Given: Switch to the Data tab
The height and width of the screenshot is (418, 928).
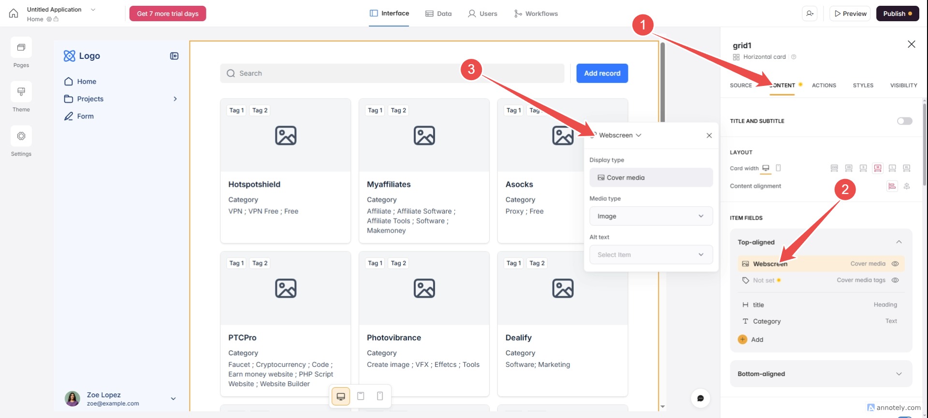Looking at the screenshot, I should pos(438,14).
